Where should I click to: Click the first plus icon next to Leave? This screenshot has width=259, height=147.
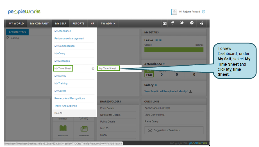point(156,40)
